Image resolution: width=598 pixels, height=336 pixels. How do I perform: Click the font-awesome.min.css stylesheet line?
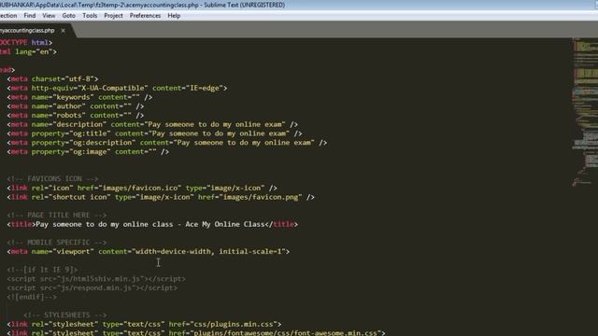click(x=196, y=332)
